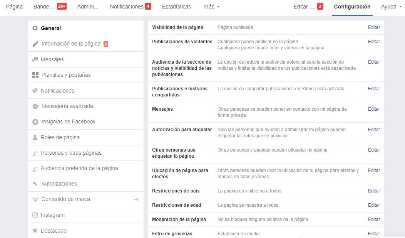Click 'La página es visible para todos.' text

[250, 191]
